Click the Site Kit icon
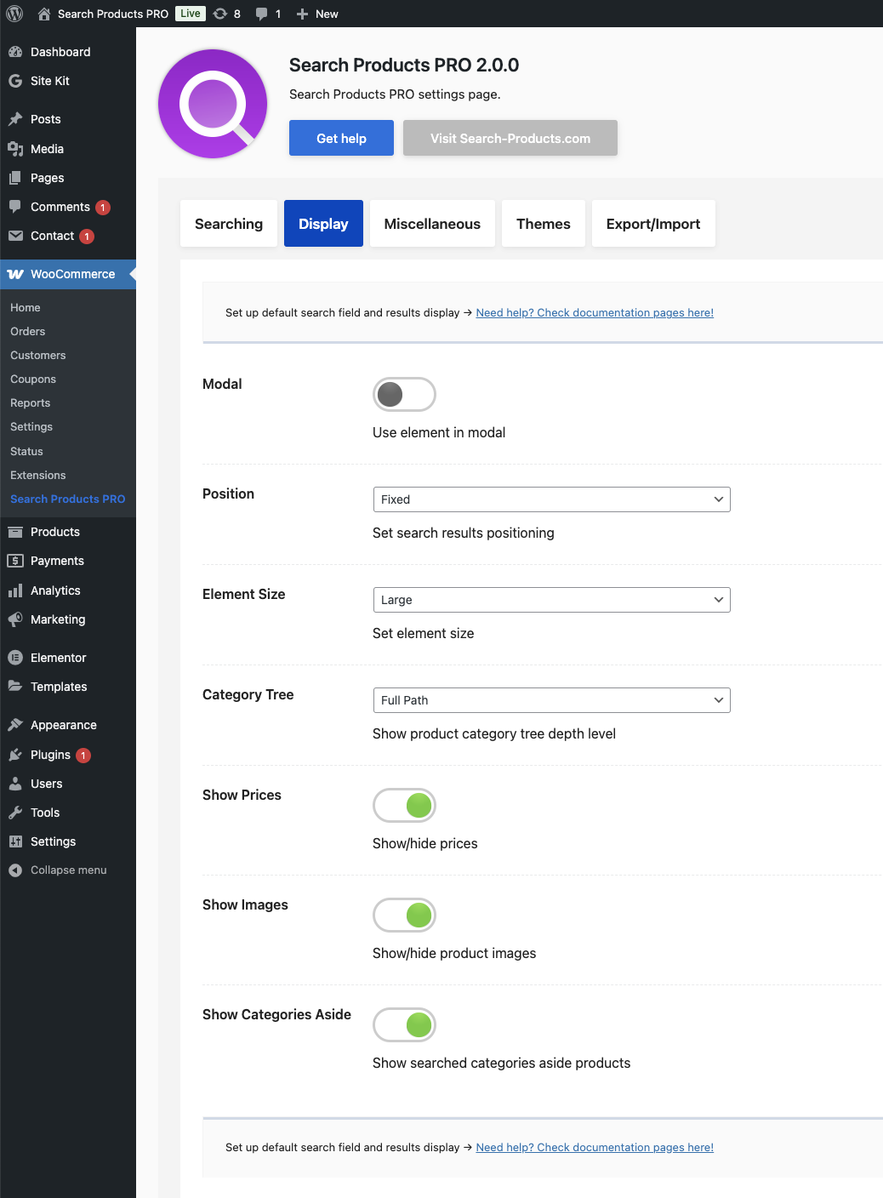This screenshot has height=1198, width=883. click(15, 81)
